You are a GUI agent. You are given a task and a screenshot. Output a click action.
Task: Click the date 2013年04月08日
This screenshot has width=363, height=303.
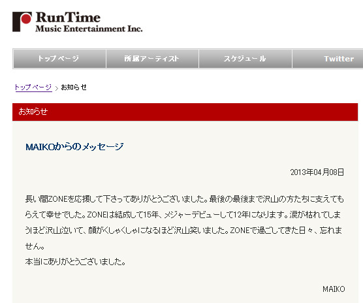[x=317, y=172]
